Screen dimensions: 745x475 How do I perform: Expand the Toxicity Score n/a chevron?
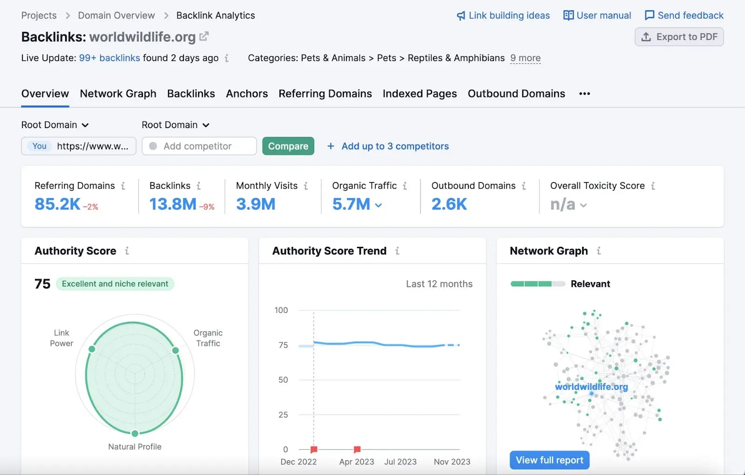[x=583, y=205]
